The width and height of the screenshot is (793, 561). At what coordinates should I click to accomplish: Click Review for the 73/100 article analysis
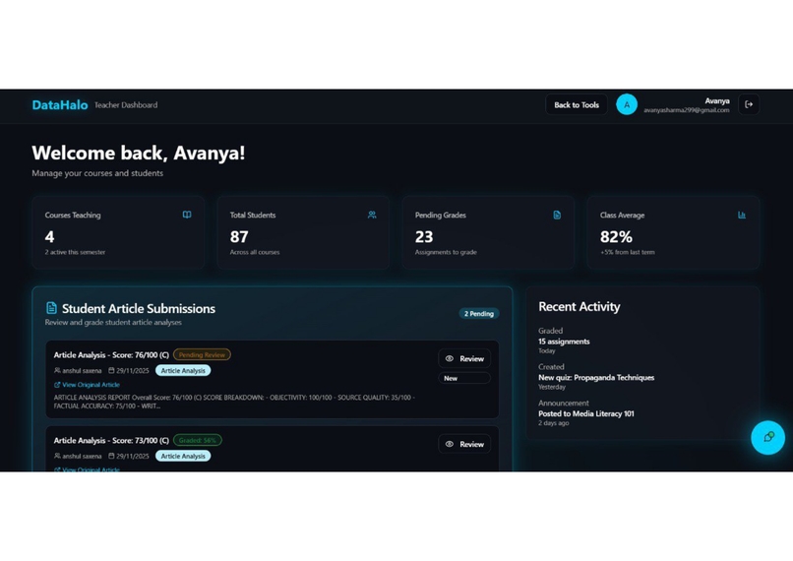(463, 444)
